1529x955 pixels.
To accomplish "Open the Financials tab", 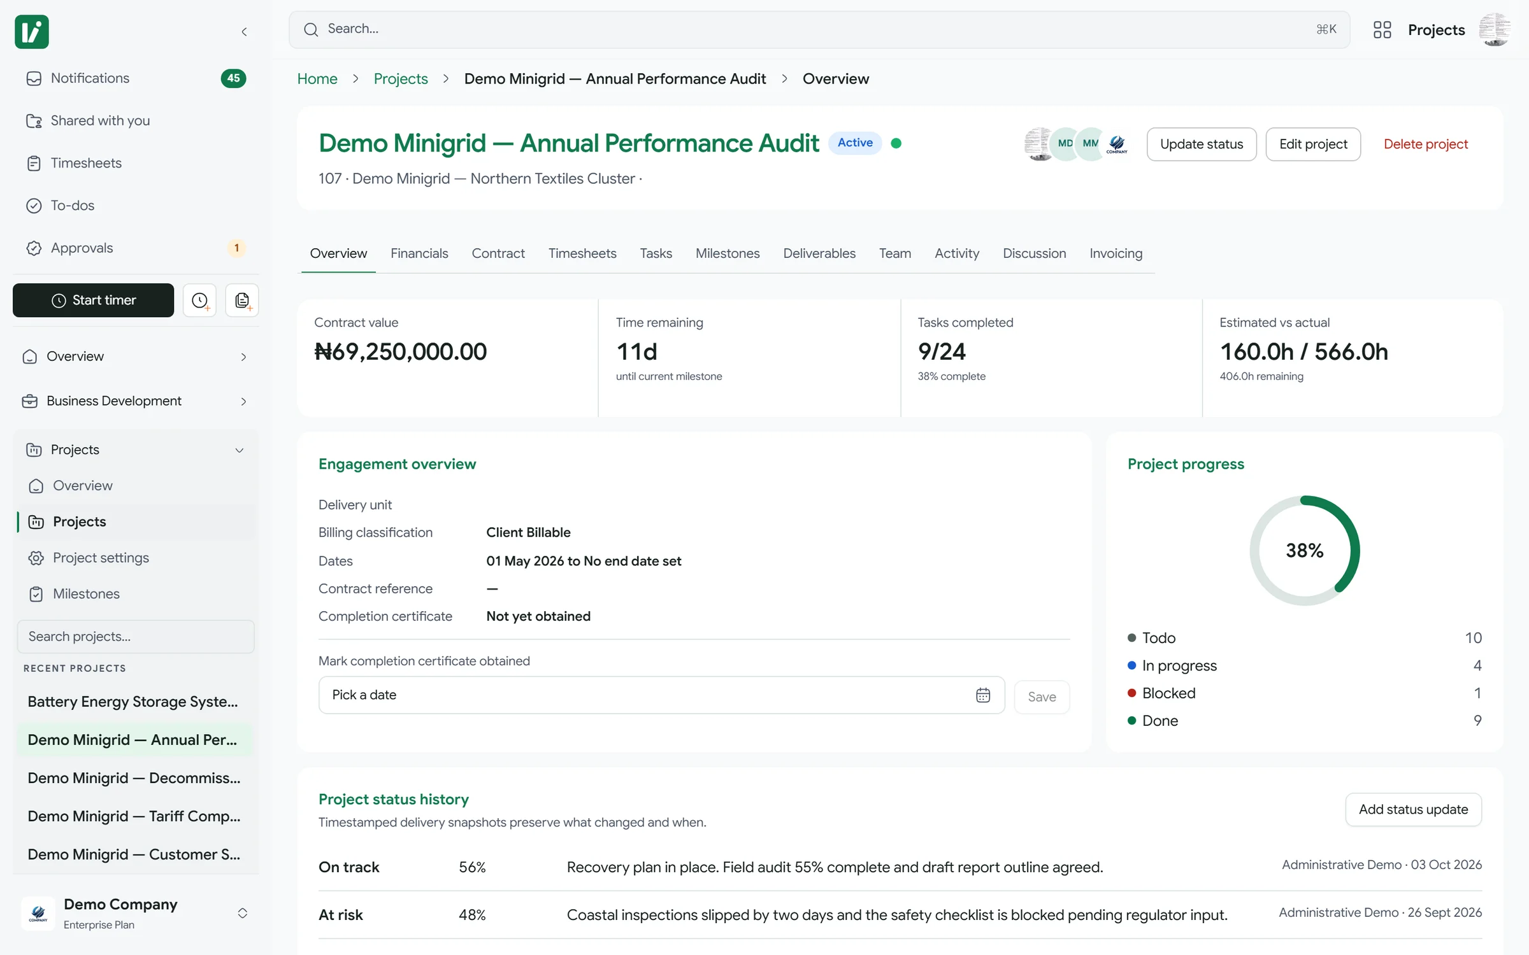I will click(x=419, y=253).
